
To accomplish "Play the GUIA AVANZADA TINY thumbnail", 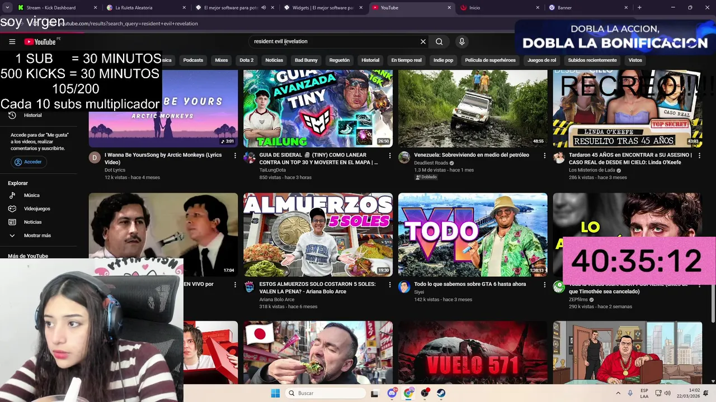I will [x=318, y=108].
